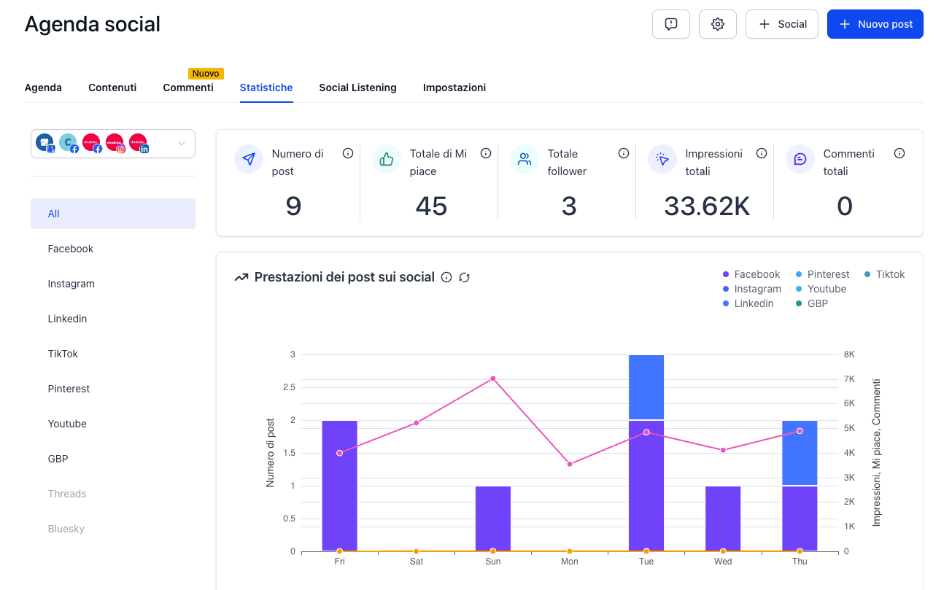Click the first account avatar in selector
This screenshot has width=952, height=590.
coord(44,143)
